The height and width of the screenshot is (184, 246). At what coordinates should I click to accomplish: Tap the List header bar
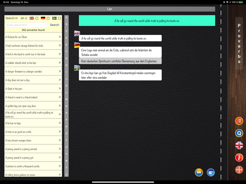tap(110, 9)
